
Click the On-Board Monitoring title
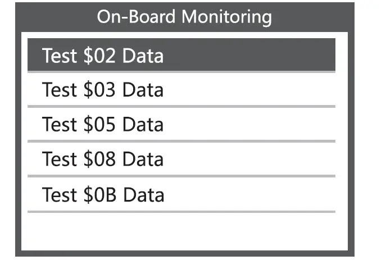pyautogui.click(x=184, y=17)
